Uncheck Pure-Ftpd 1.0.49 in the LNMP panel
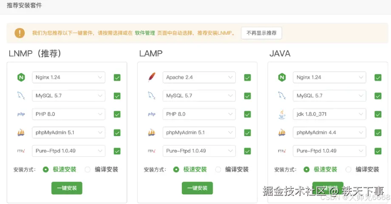The width and height of the screenshot is (391, 204). (117, 151)
